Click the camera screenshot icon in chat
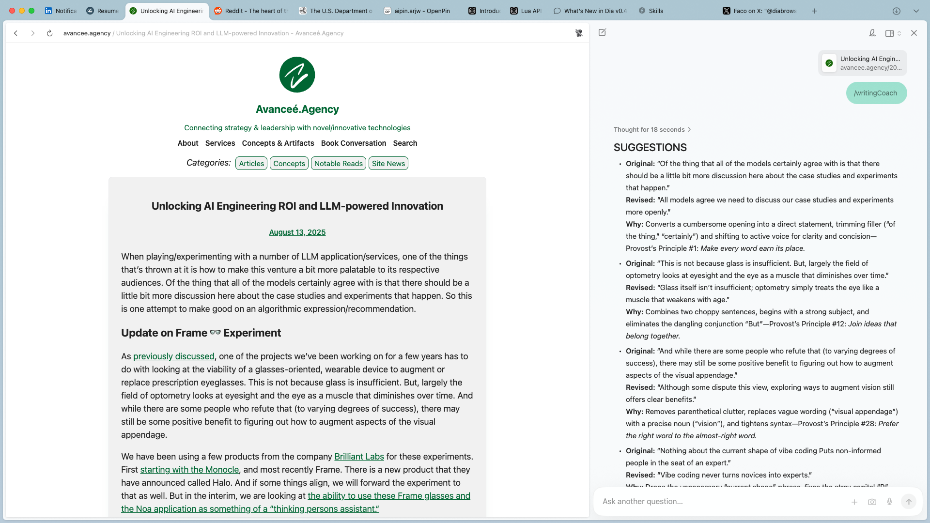This screenshot has width=930, height=523. (872, 502)
